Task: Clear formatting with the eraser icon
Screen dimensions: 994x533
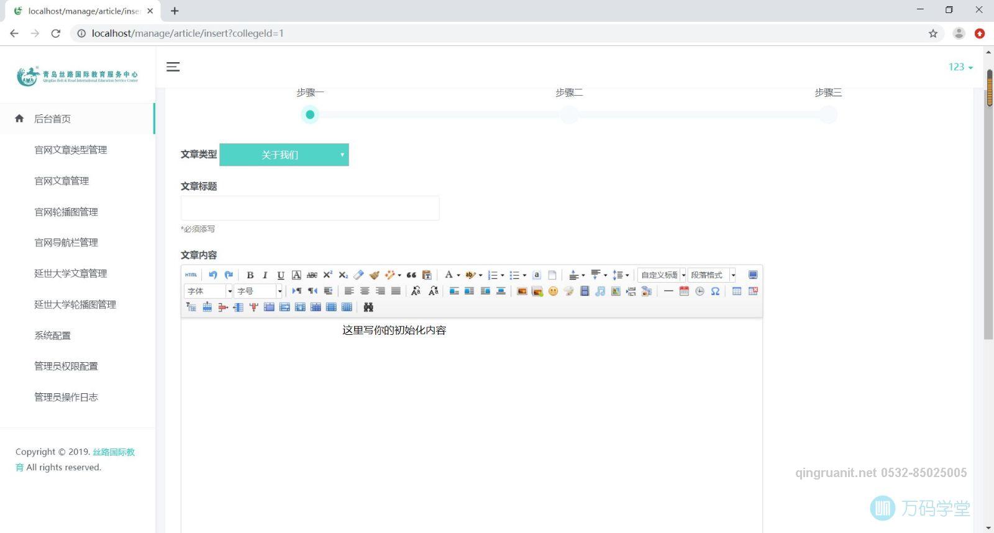Action: point(358,275)
